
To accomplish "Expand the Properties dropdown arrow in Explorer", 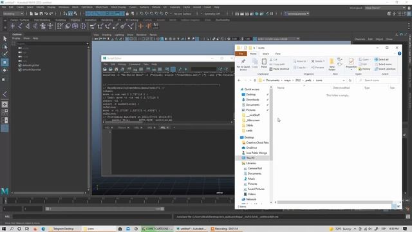I will click(351, 70).
